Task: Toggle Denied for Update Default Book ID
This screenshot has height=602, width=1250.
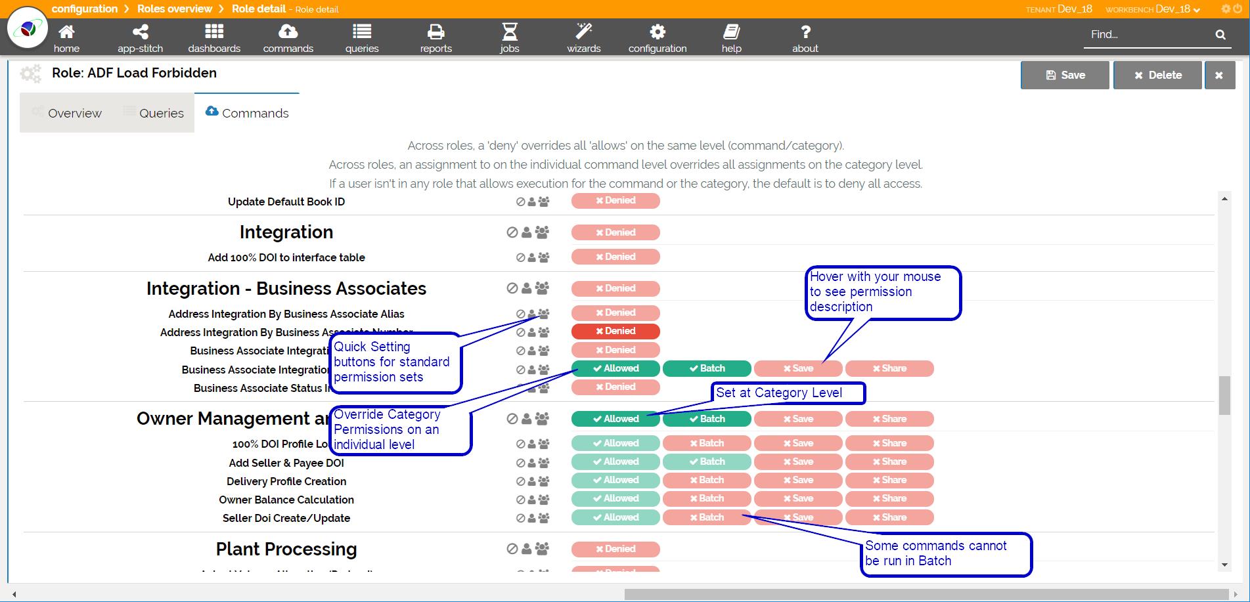Action: point(615,201)
